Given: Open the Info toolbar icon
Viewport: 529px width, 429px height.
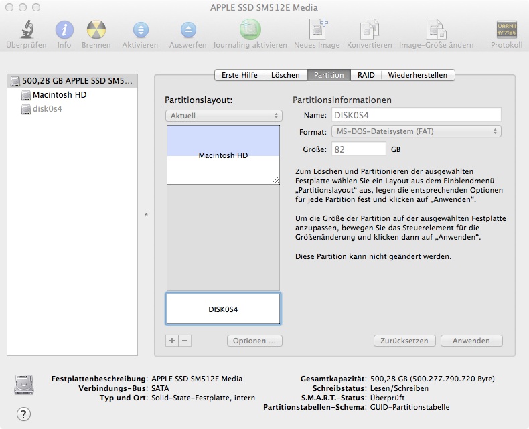Looking at the screenshot, I should (64, 29).
